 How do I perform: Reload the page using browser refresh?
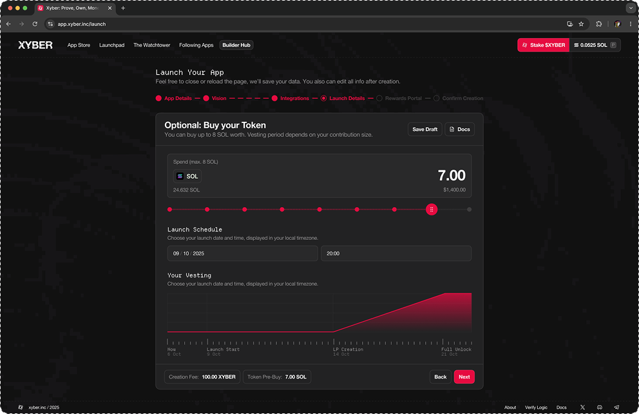pyautogui.click(x=35, y=24)
